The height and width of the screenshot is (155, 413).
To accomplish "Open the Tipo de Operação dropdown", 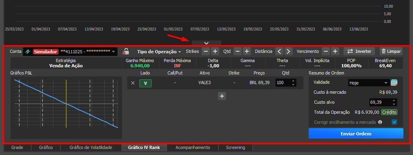I will (x=159, y=52).
